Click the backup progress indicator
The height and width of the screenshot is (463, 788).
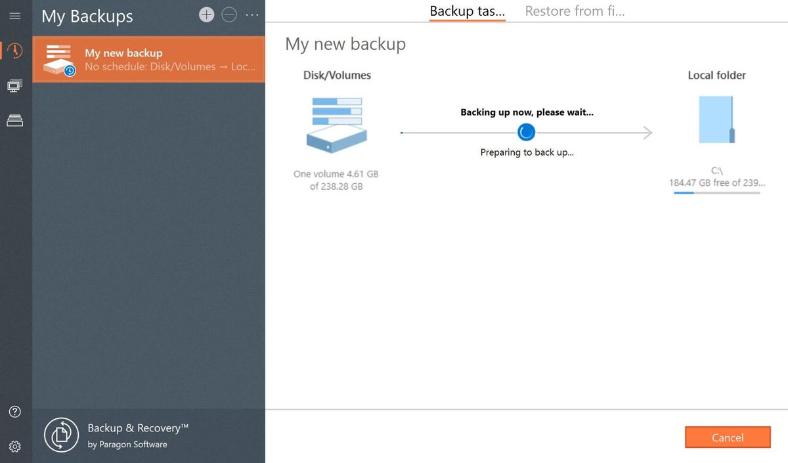click(x=526, y=132)
